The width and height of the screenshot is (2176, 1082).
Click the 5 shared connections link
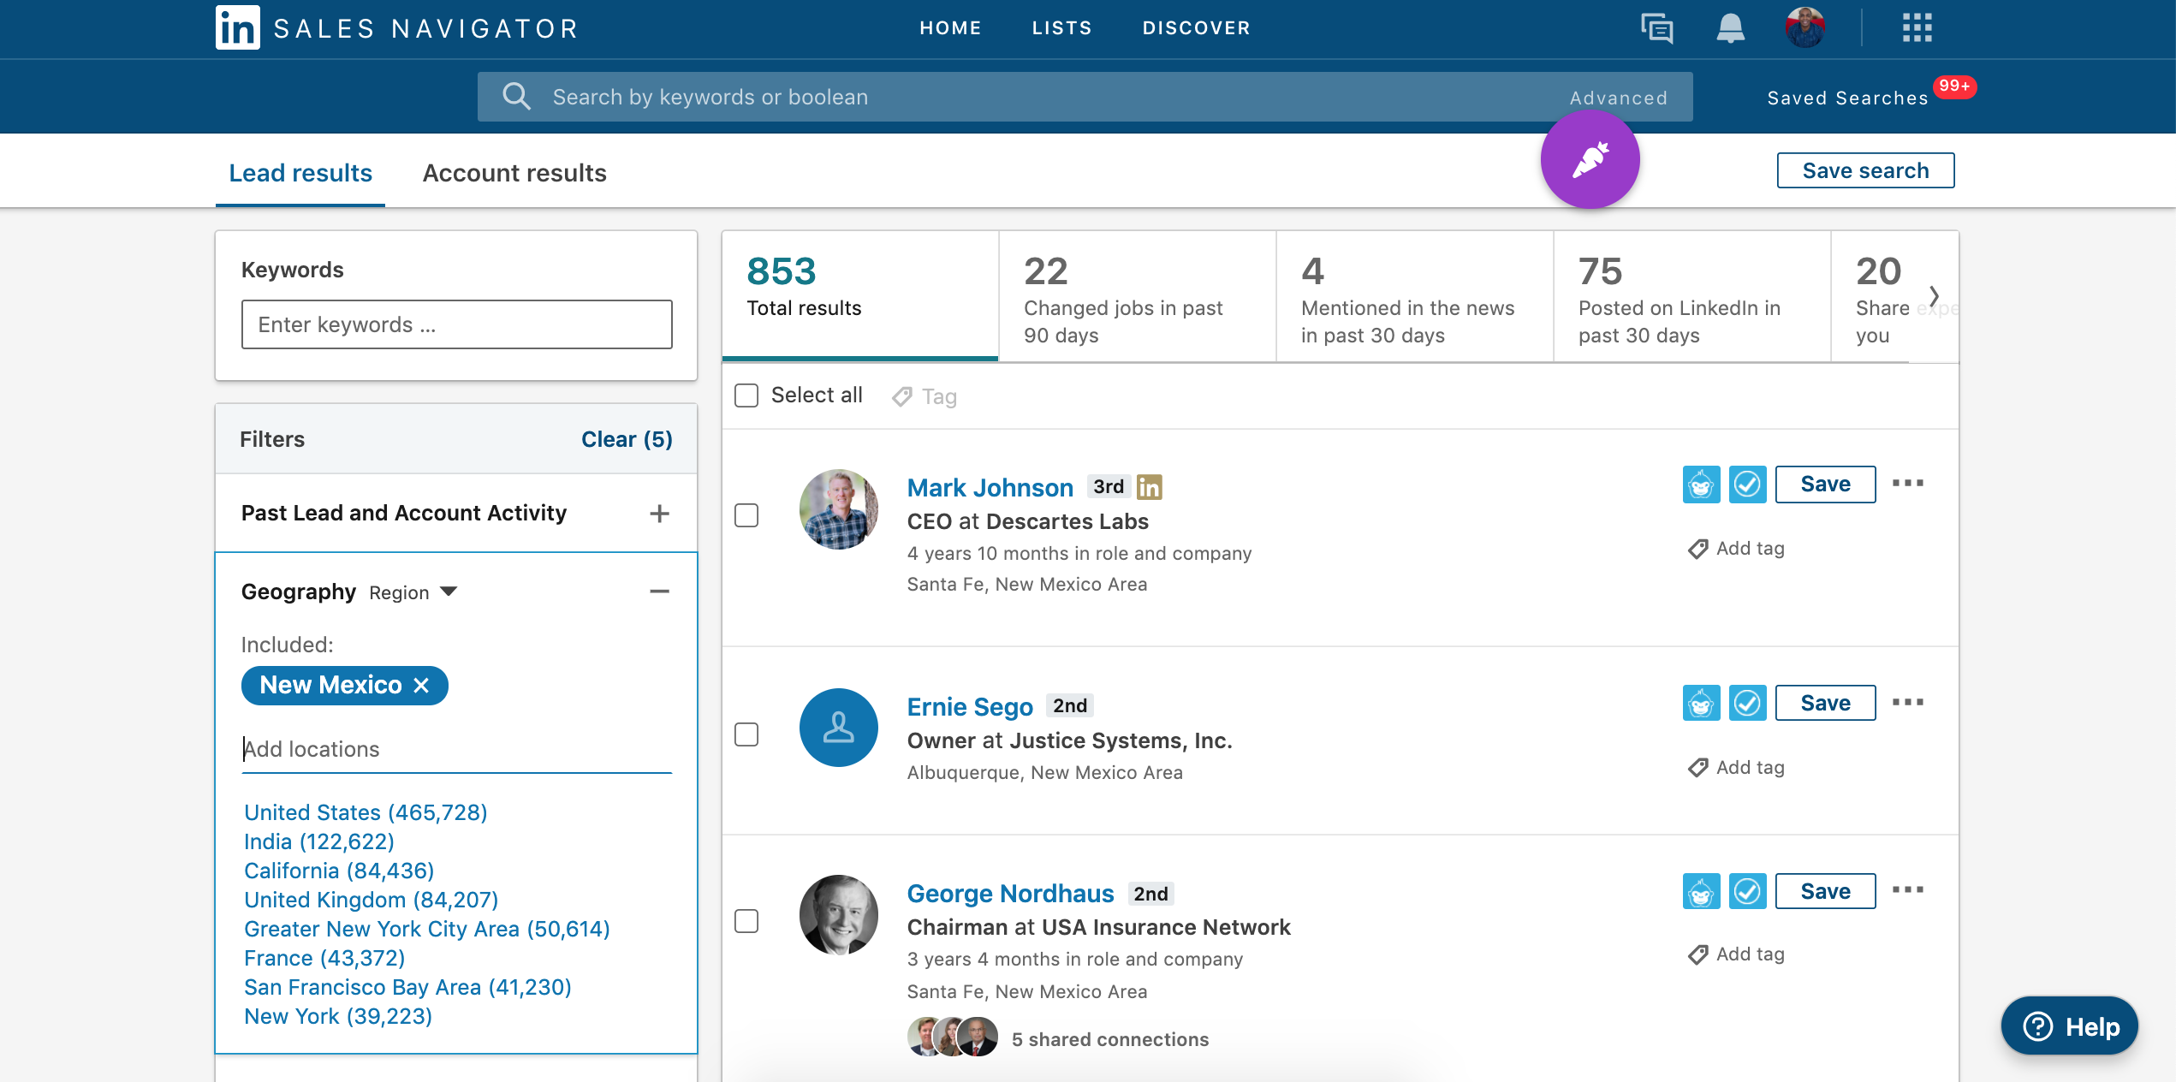1110,1040
